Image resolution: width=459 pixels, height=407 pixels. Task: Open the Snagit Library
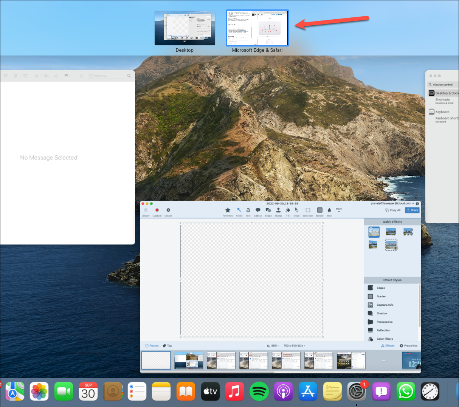point(146,212)
